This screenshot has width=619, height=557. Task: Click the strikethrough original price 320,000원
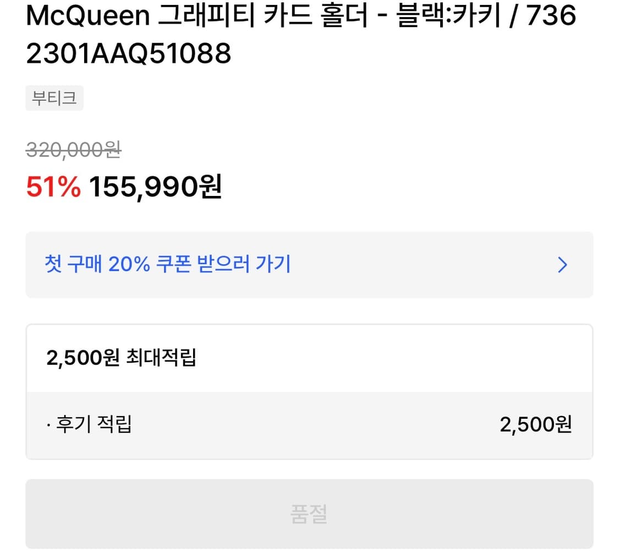[73, 150]
